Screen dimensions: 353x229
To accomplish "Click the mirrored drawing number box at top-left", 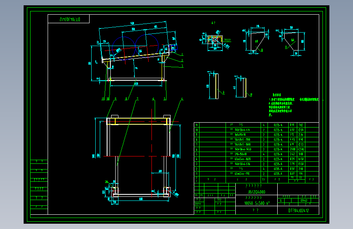I will point(69,19).
